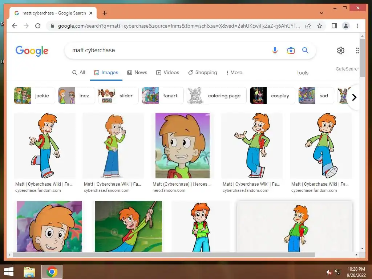Switch to All results tab

coord(78,73)
